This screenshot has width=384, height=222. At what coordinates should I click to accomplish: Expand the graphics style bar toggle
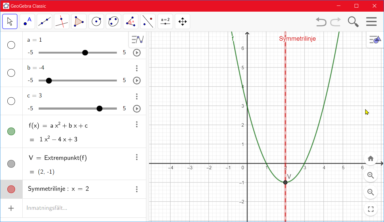tap(375, 40)
